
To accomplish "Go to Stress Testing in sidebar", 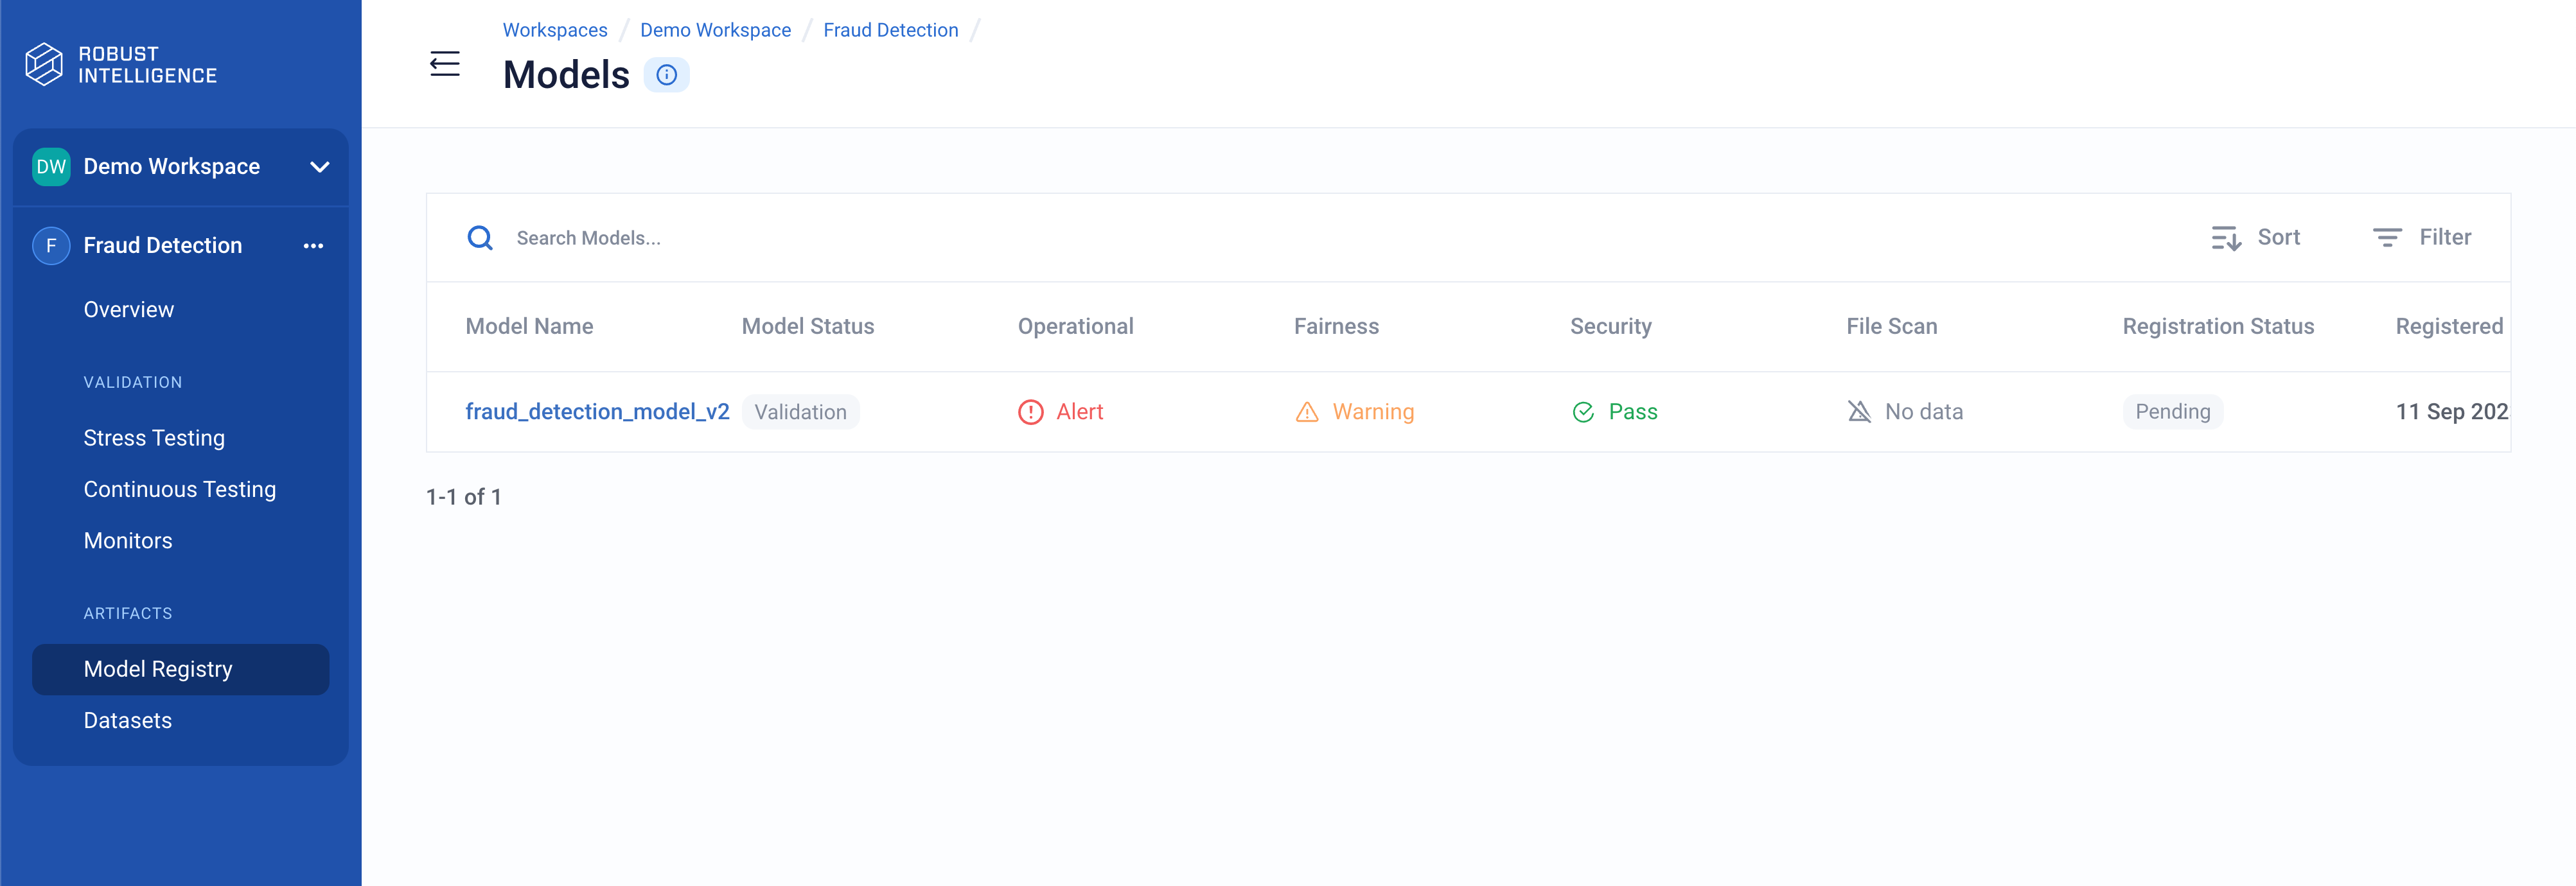I will coord(154,437).
